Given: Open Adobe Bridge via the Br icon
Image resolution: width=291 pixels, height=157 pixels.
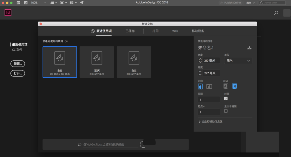Looking at the screenshot, I should click(x=19, y=3).
